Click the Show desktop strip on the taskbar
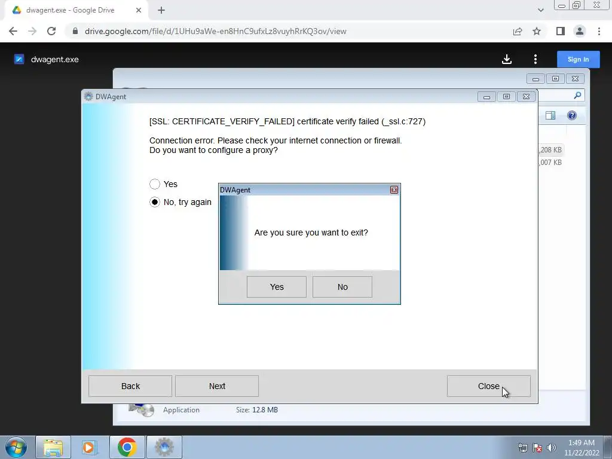 (608, 447)
